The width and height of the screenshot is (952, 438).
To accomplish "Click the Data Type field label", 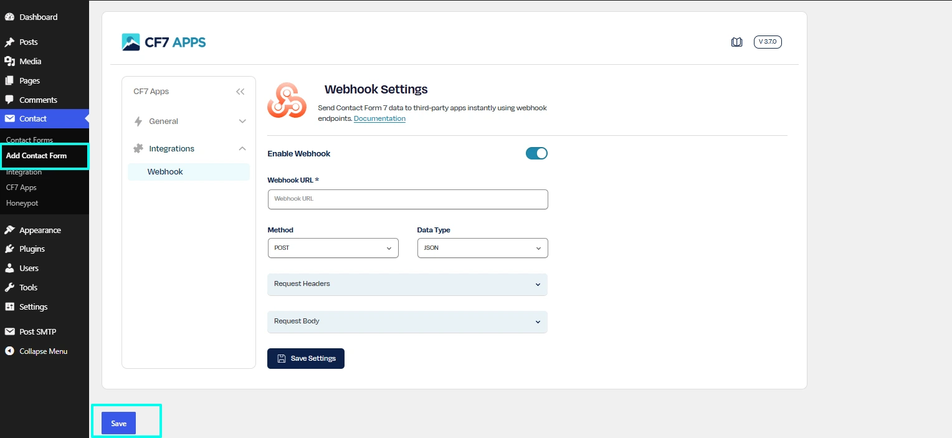I will point(434,230).
